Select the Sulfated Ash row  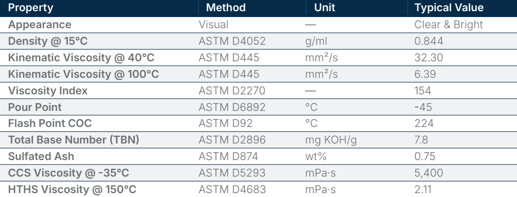click(258, 156)
